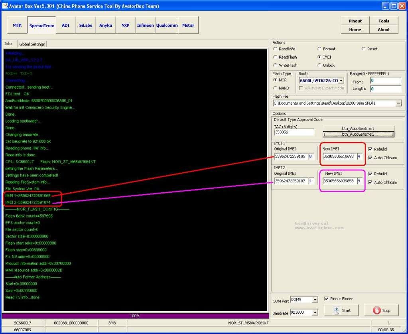Click log line 'Read FS info...done'
The width and height of the screenshot is (408, 334).
[x=22, y=297]
